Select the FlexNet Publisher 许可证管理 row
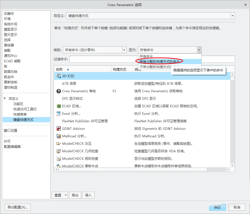This screenshot has height=214, width=250. tap(142, 121)
